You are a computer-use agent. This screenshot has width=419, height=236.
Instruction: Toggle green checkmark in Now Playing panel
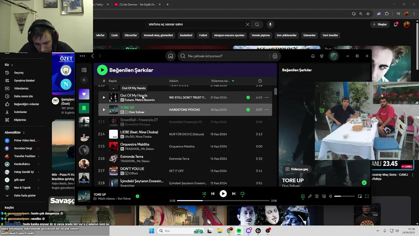click(x=364, y=183)
